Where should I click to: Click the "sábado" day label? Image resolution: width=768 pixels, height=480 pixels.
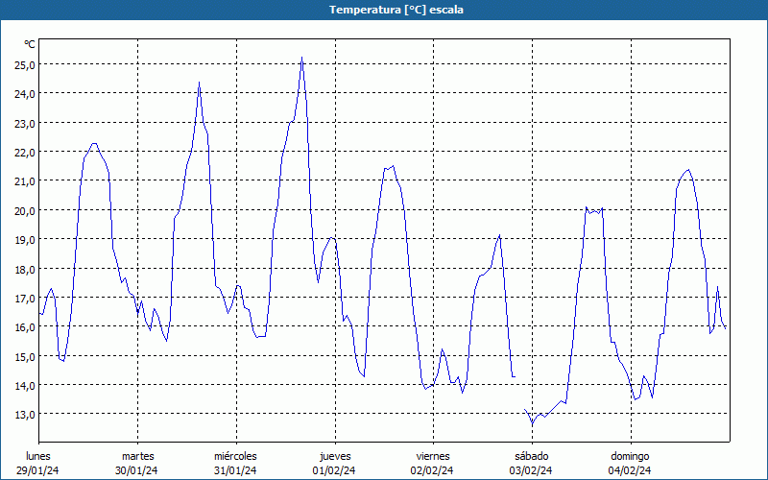point(532,456)
